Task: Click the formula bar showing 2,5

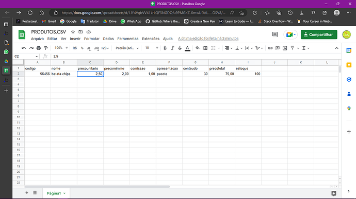Action: 195,57
